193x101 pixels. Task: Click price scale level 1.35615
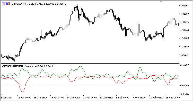coord(185,55)
